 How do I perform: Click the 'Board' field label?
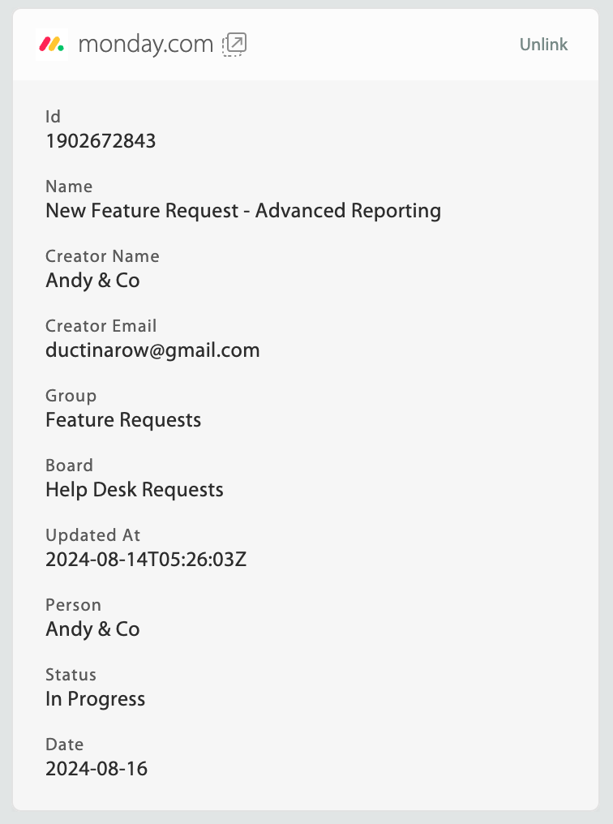click(x=70, y=466)
